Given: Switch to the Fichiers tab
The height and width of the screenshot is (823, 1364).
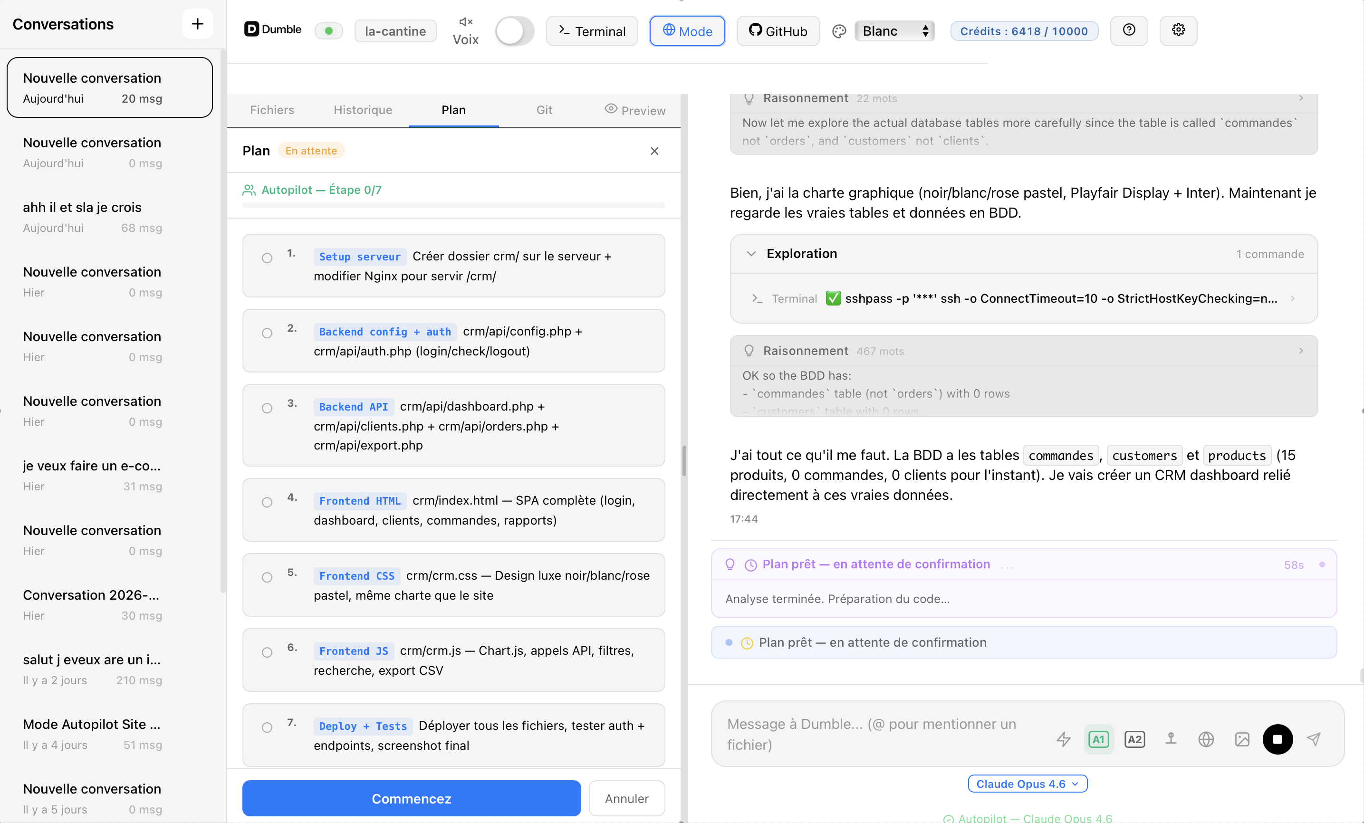Looking at the screenshot, I should [272, 110].
